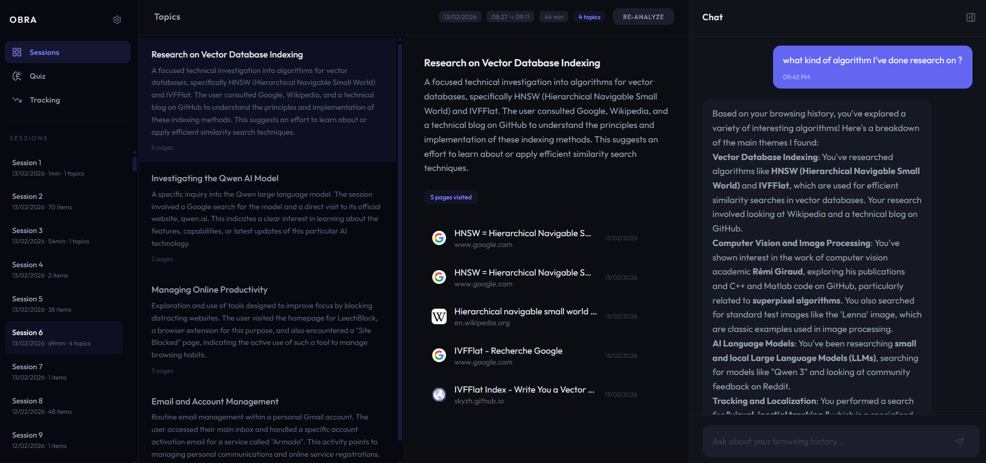Viewport: 986px width, 463px height.
Task: Select Session 2 with 70 items
Action: click(x=64, y=201)
